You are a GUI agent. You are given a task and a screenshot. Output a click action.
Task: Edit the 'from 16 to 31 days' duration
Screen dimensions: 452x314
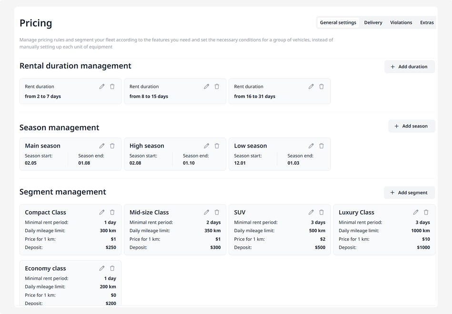point(311,87)
